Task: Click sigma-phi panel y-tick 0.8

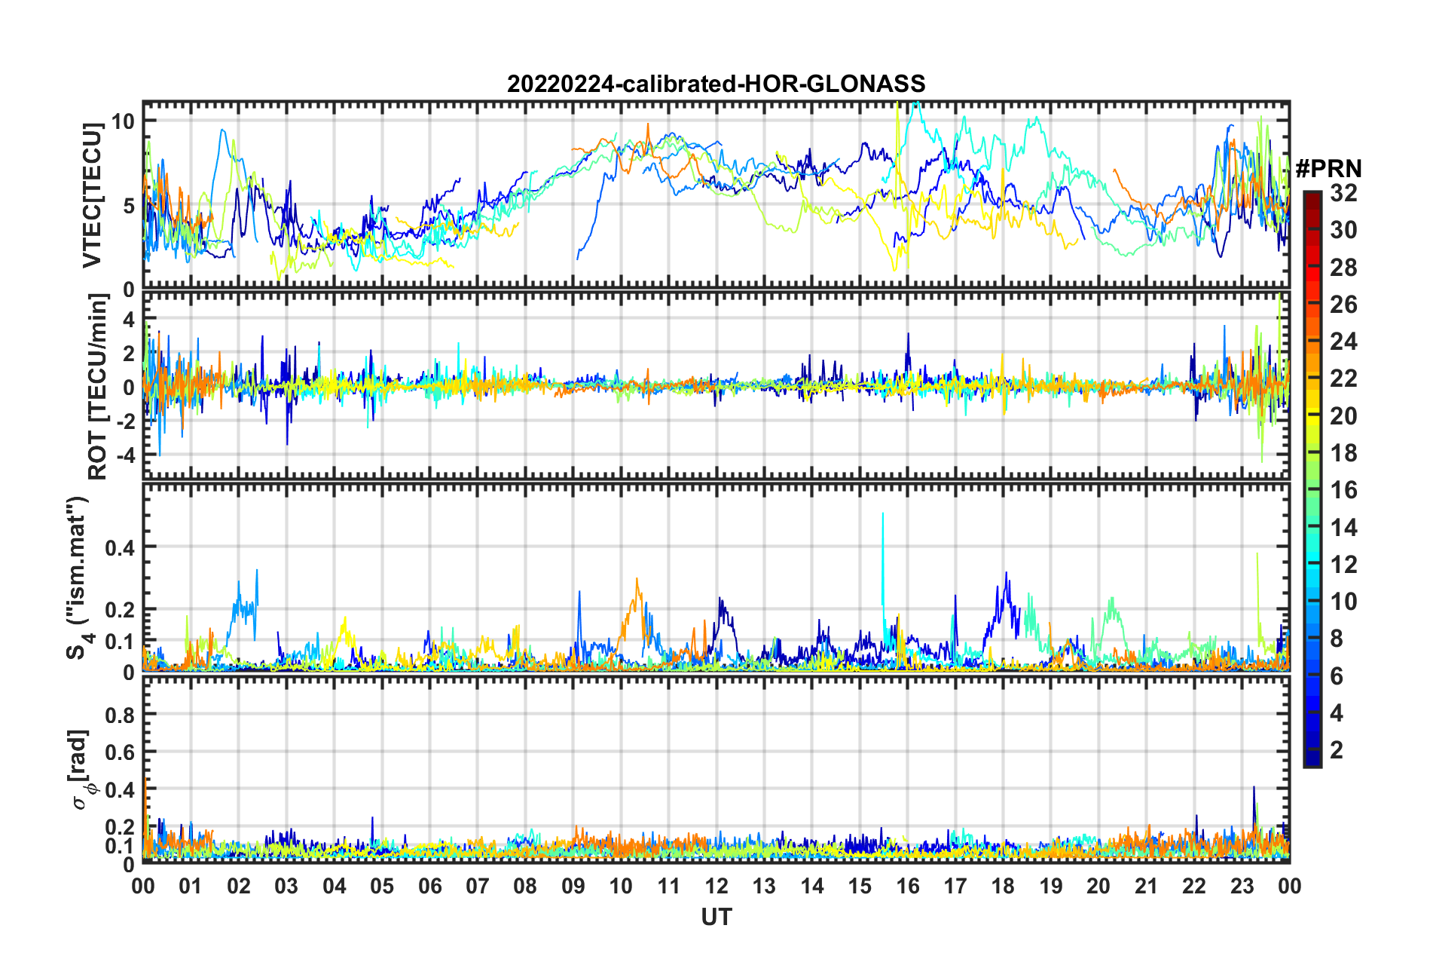Action: point(121,714)
